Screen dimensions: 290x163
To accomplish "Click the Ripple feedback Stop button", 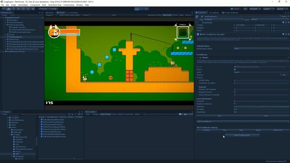I will [266, 116].
